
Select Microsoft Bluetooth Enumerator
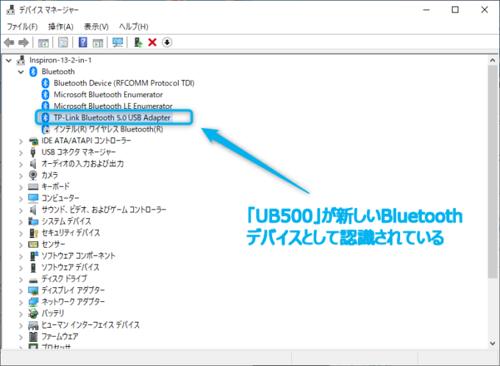[108, 95]
